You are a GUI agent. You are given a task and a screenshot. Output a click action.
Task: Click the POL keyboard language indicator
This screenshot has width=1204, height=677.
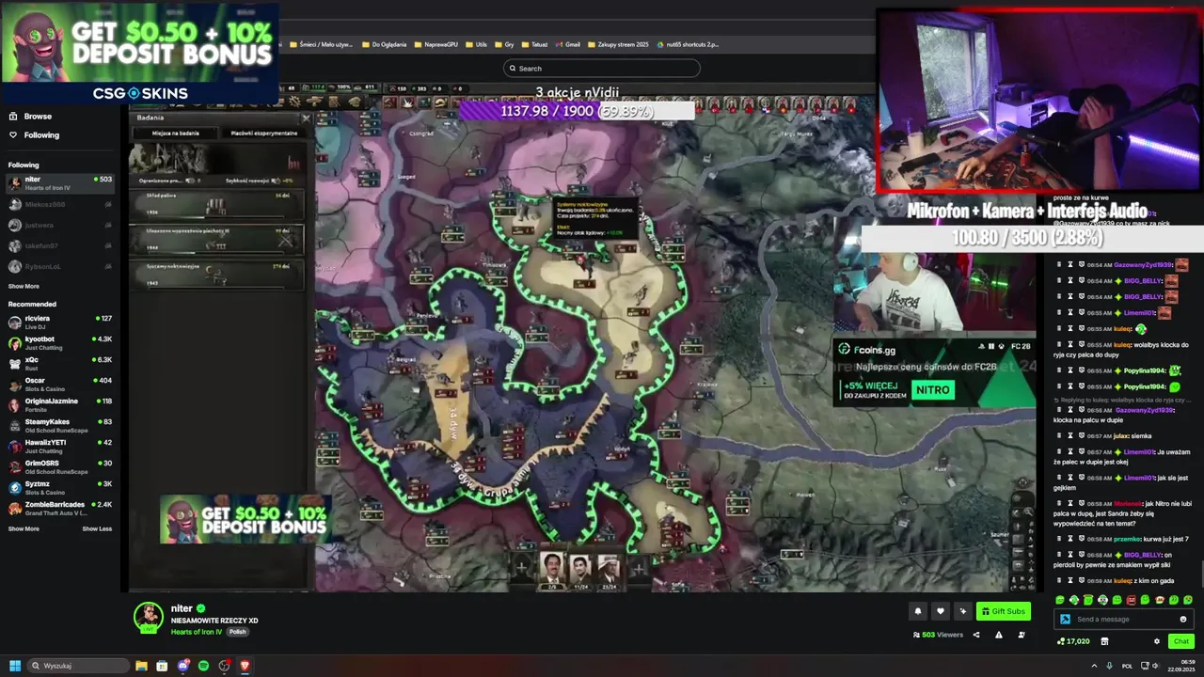point(1127,666)
